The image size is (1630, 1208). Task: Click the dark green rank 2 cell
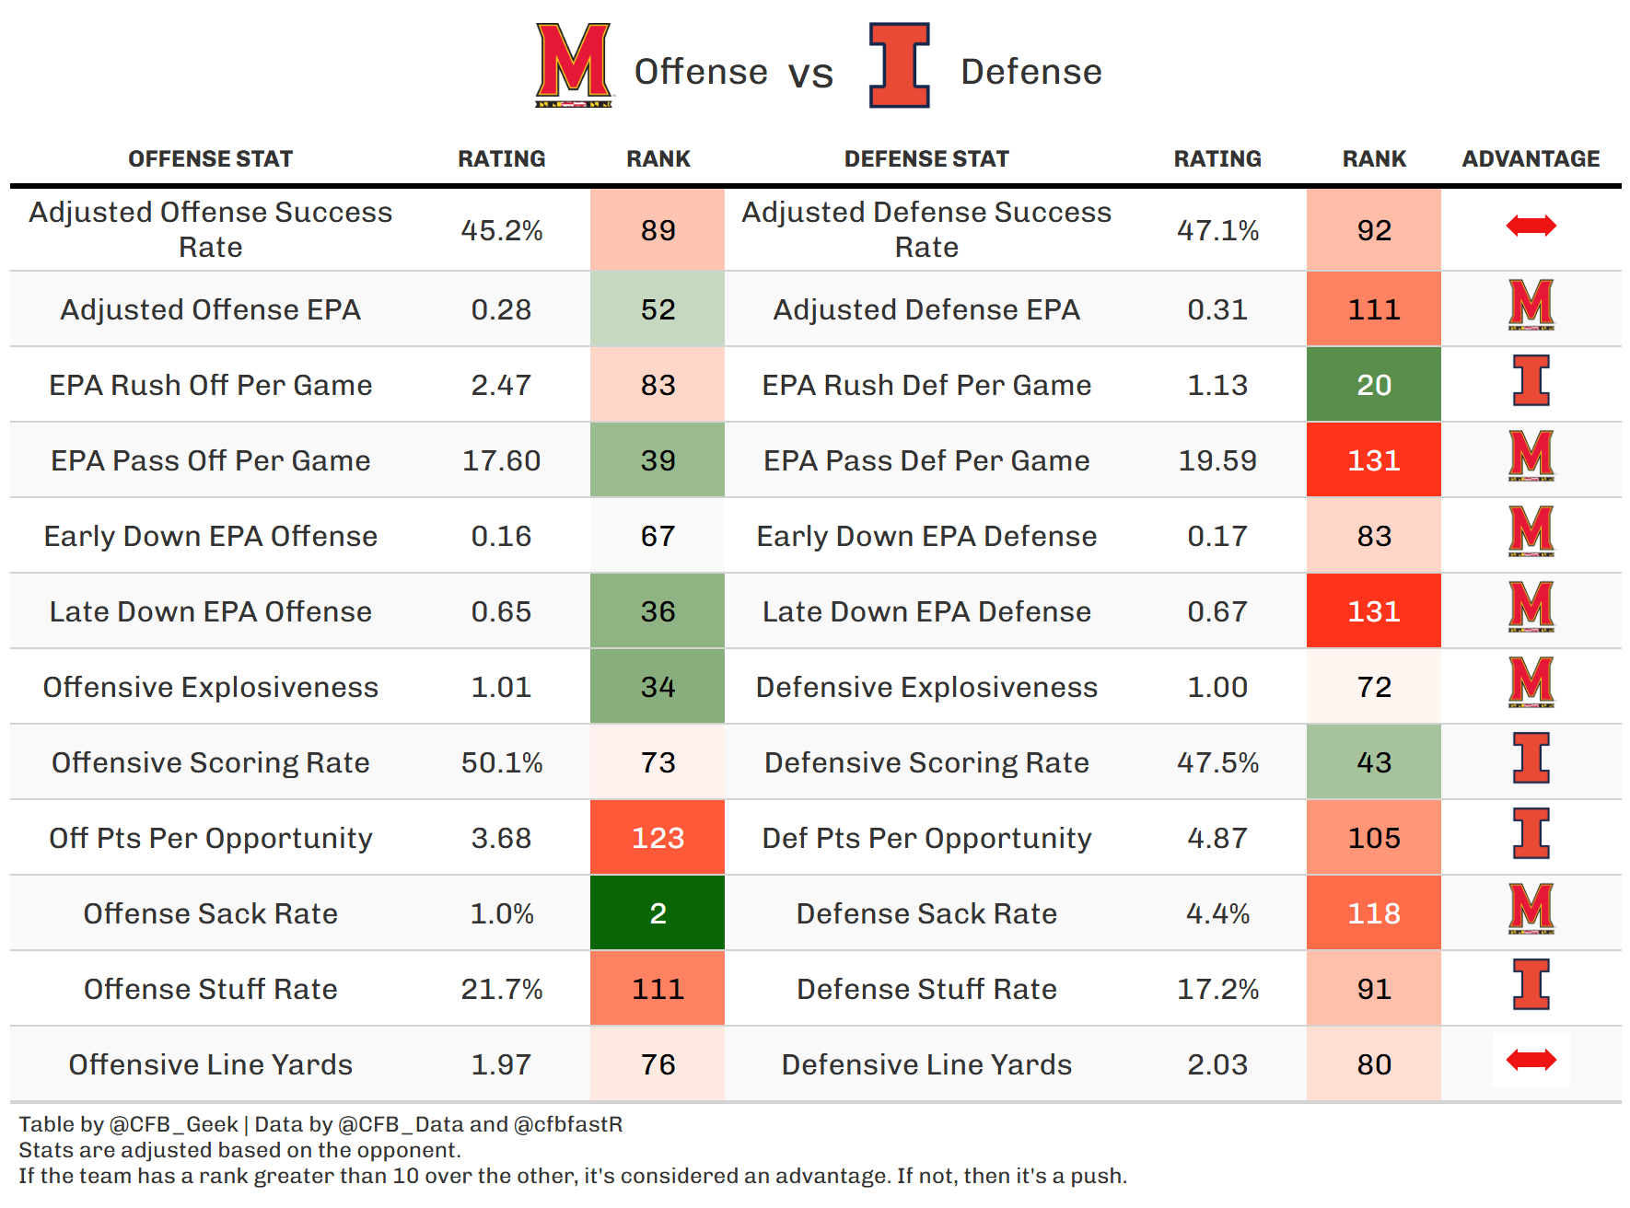(x=658, y=913)
